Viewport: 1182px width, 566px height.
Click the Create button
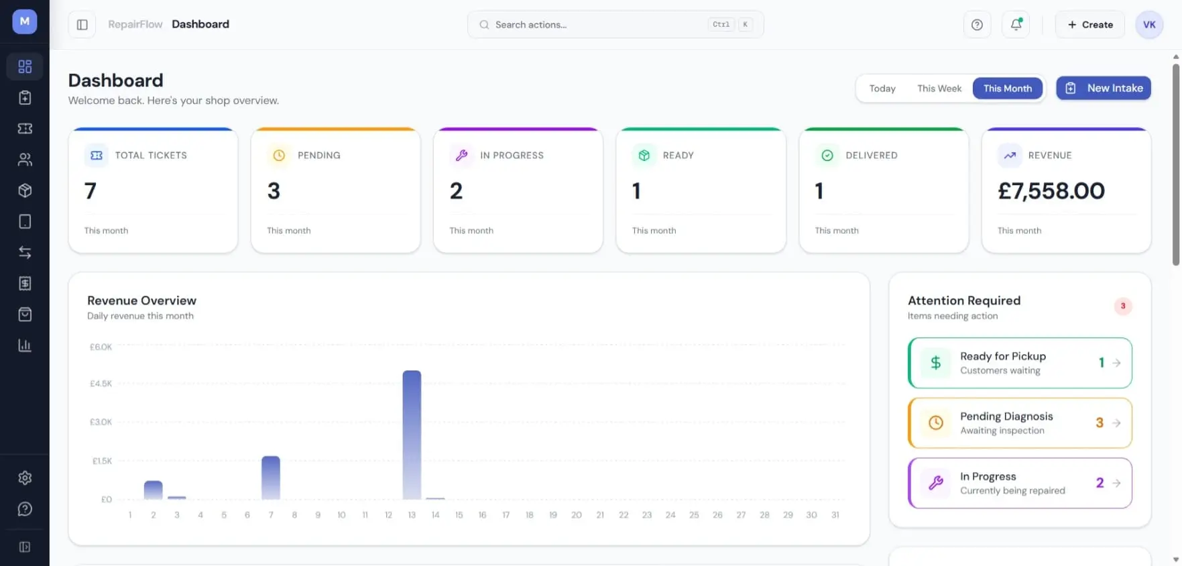pos(1090,25)
